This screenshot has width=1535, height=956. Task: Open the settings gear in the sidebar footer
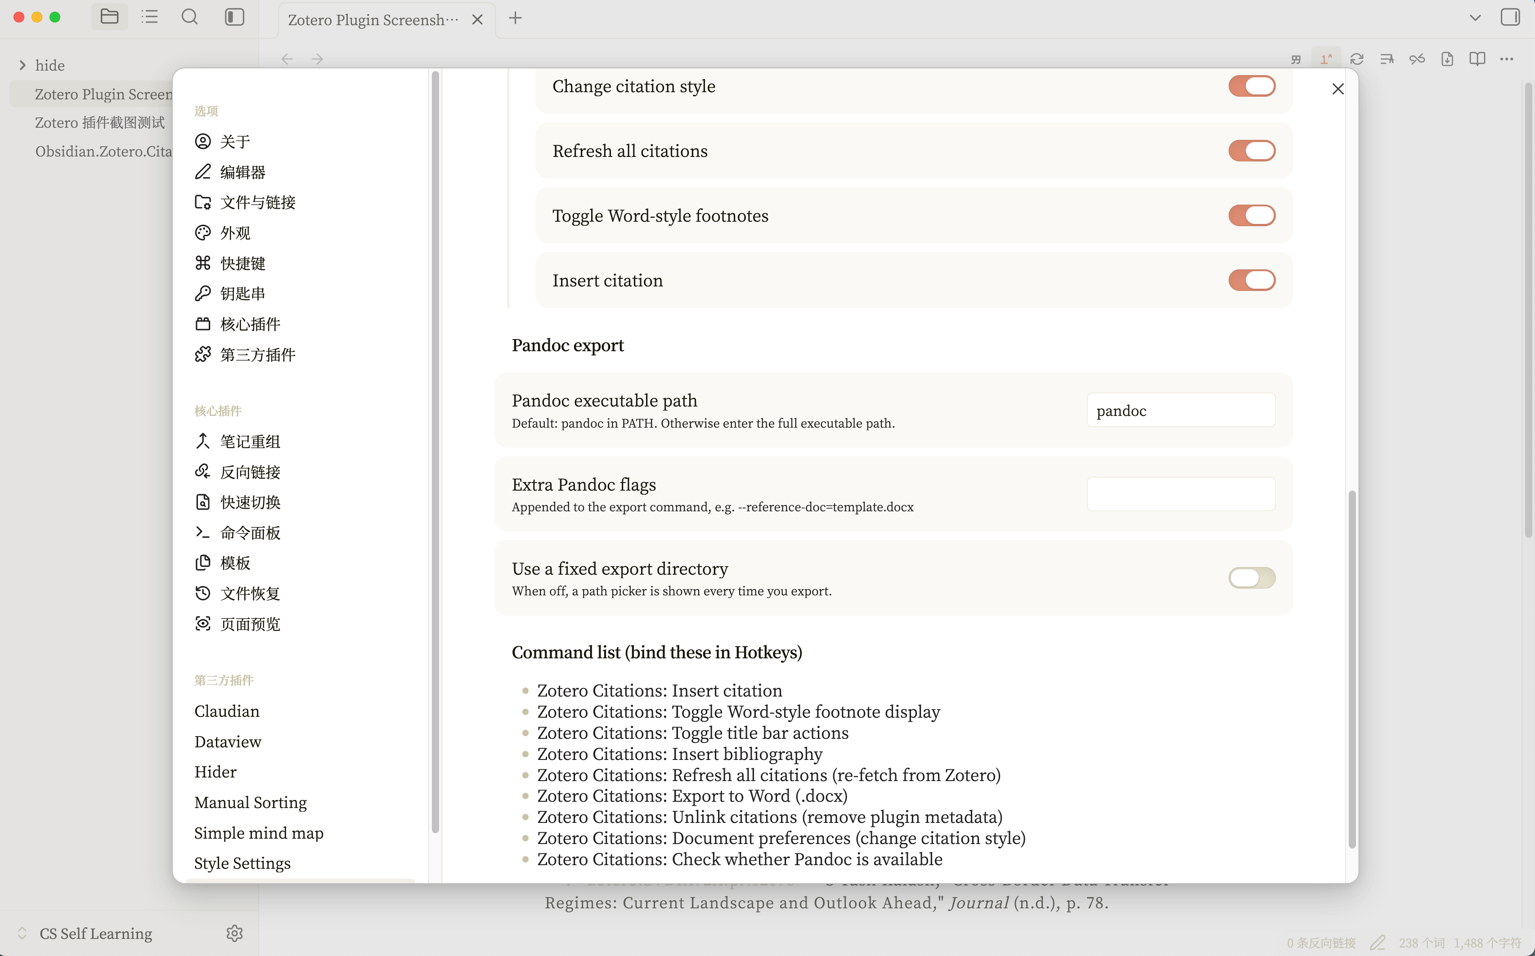pyautogui.click(x=235, y=933)
